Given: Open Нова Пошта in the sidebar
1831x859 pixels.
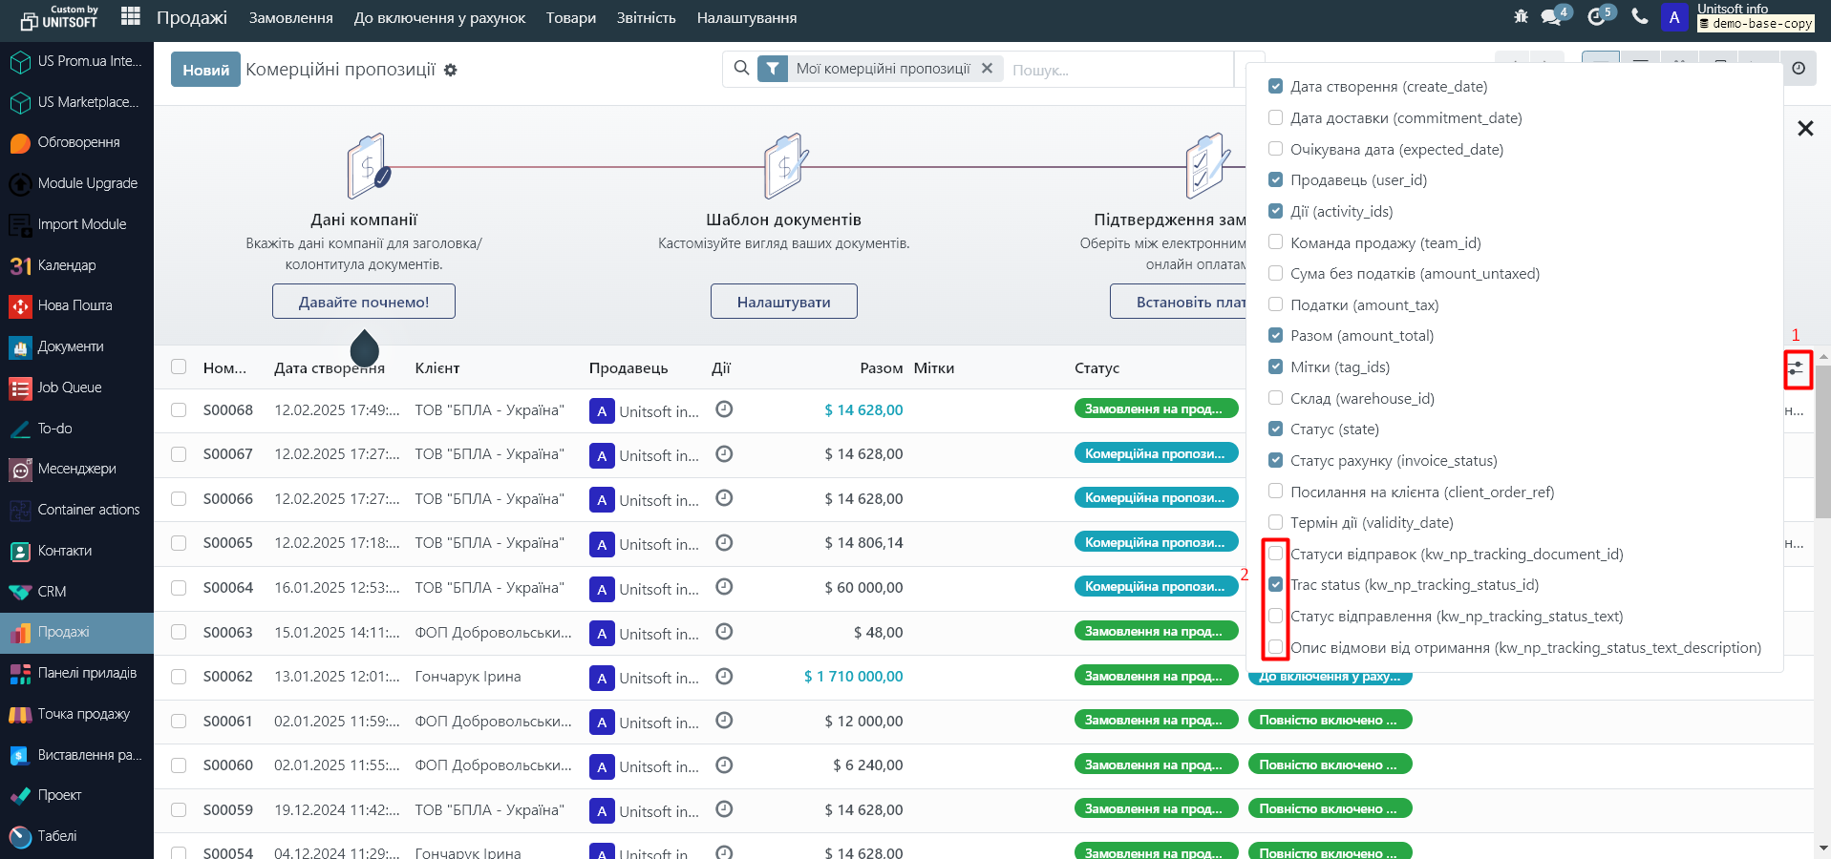Looking at the screenshot, I should click(76, 305).
